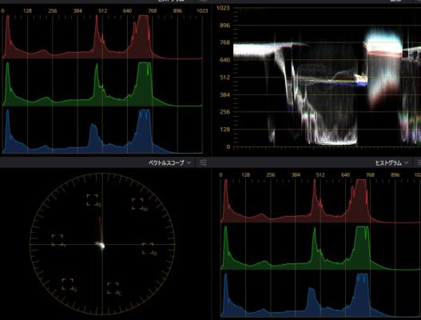Click the waveform scale value 1023
This screenshot has height=320, width=421.
223,8
